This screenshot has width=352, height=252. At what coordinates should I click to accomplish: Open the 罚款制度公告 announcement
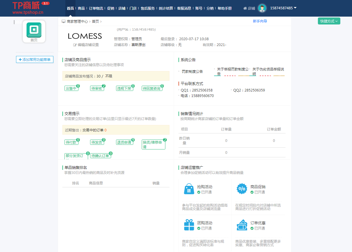[x=192, y=72]
